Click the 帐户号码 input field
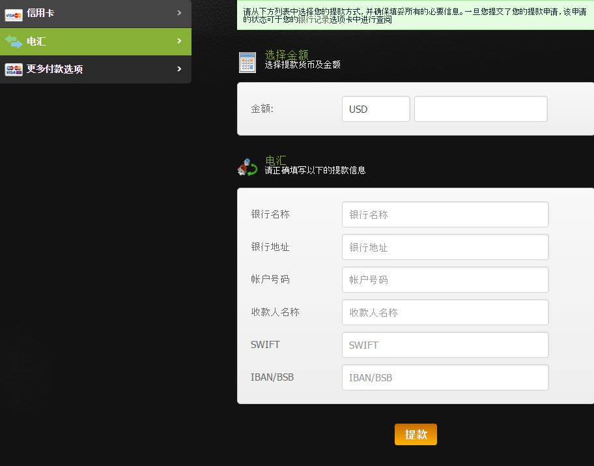The height and width of the screenshot is (466, 594). click(445, 280)
